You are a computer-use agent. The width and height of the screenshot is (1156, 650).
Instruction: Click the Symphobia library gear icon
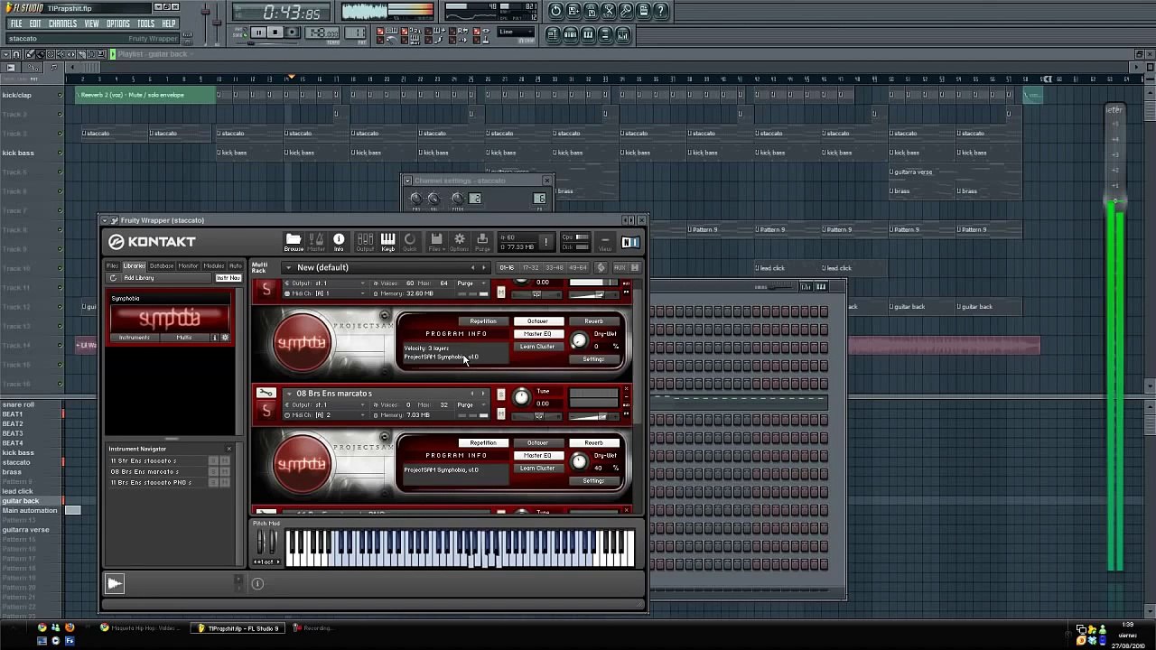(x=225, y=338)
